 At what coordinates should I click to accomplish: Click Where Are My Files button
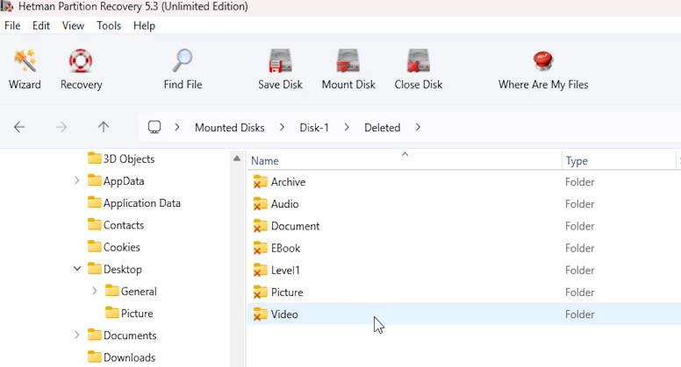click(x=543, y=70)
